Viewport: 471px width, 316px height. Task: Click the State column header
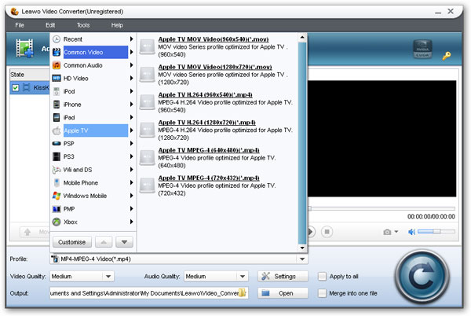pos(30,74)
